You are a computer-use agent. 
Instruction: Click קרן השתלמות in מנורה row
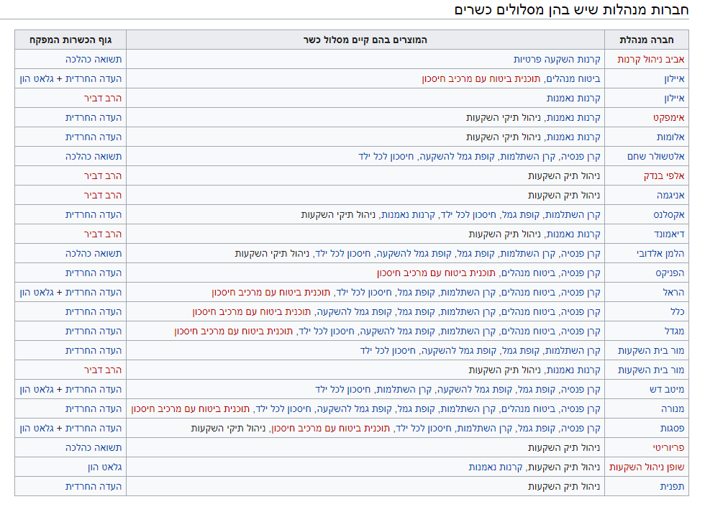coord(468,408)
